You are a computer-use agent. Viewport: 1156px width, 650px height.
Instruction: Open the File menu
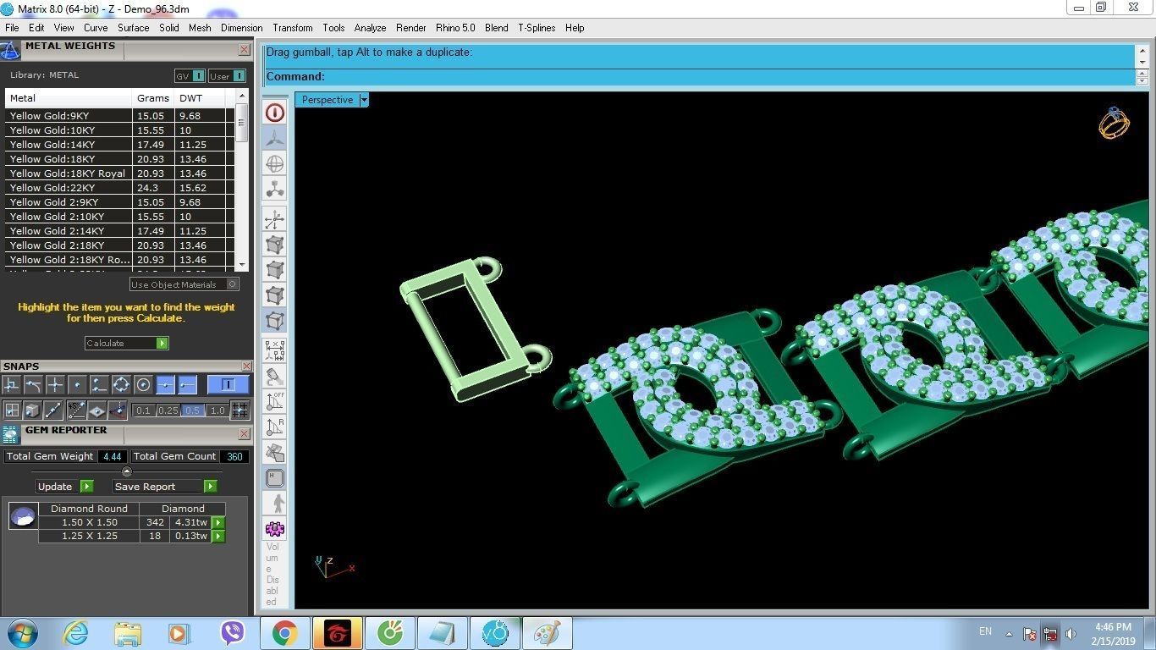click(12, 28)
